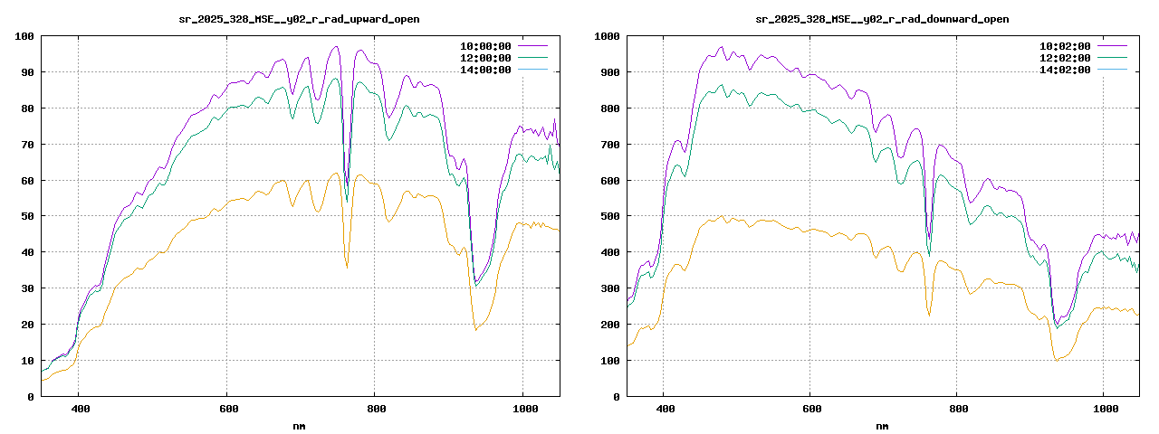Image resolution: width=1159 pixels, height=434 pixels.
Task: Click the line sample beside 12:02:00
Action: (x=1112, y=57)
